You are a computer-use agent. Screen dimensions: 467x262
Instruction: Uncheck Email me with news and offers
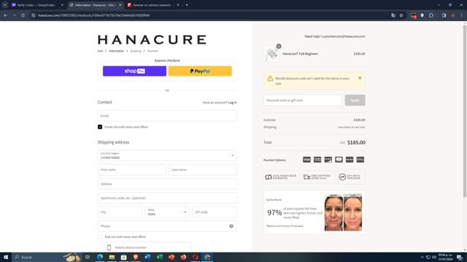100,127
